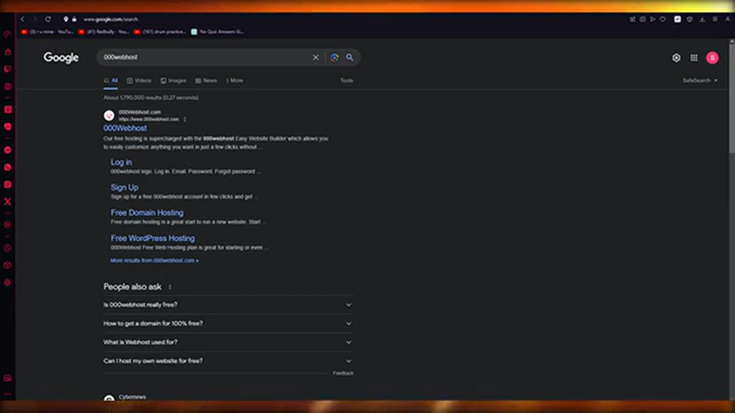Search by image with Google Lens icon

tap(335, 57)
